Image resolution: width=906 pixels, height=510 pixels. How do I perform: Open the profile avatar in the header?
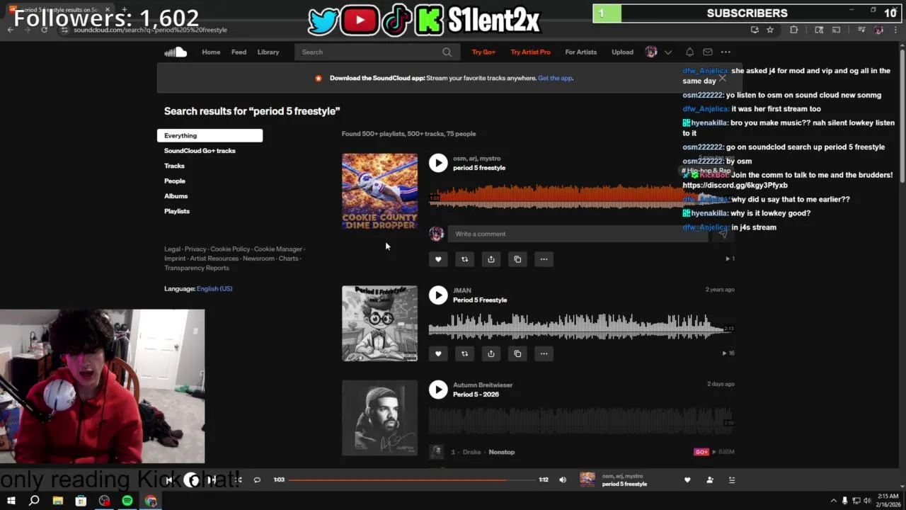pos(651,52)
